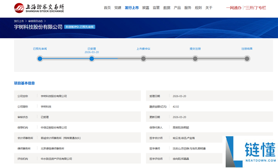Open the 监管 navigation item
This screenshot has width=278, height=168.
click(x=156, y=8)
